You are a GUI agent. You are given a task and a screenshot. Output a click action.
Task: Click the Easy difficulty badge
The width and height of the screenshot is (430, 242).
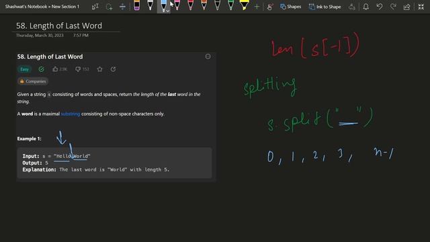pyautogui.click(x=24, y=69)
